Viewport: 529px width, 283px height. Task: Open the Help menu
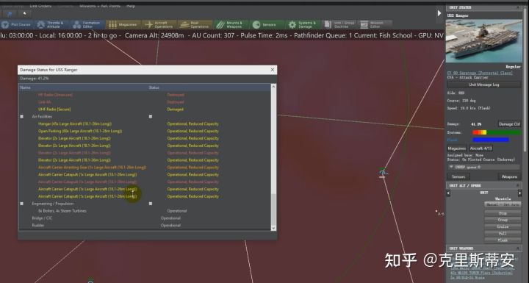pos(131,6)
